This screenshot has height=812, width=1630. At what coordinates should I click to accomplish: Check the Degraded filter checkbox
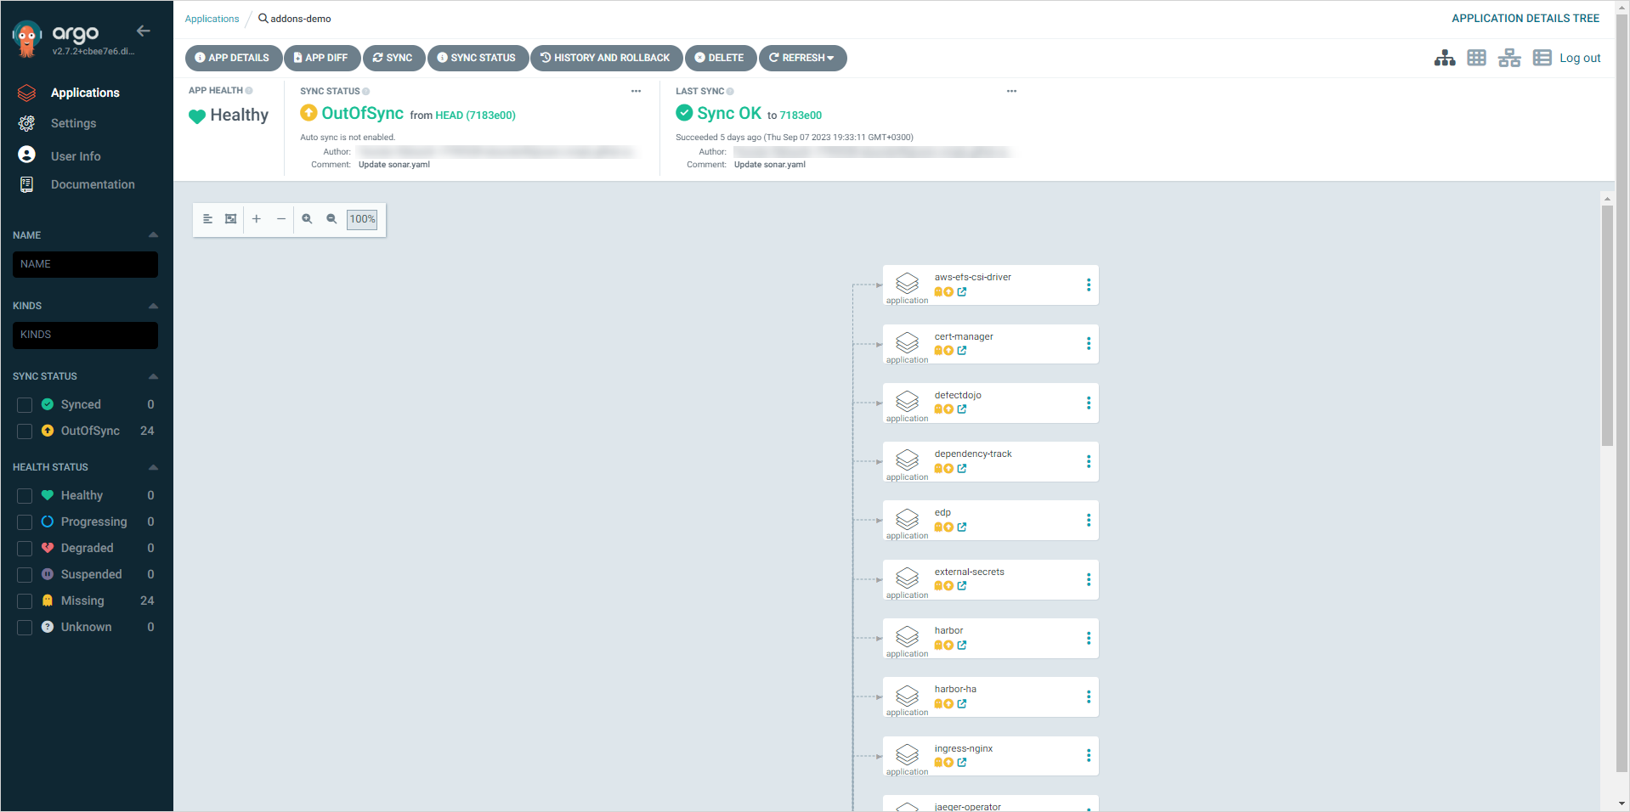click(x=25, y=549)
